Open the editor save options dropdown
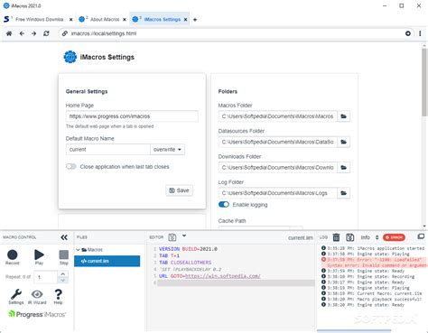This screenshot has height=333, width=428. point(184,236)
